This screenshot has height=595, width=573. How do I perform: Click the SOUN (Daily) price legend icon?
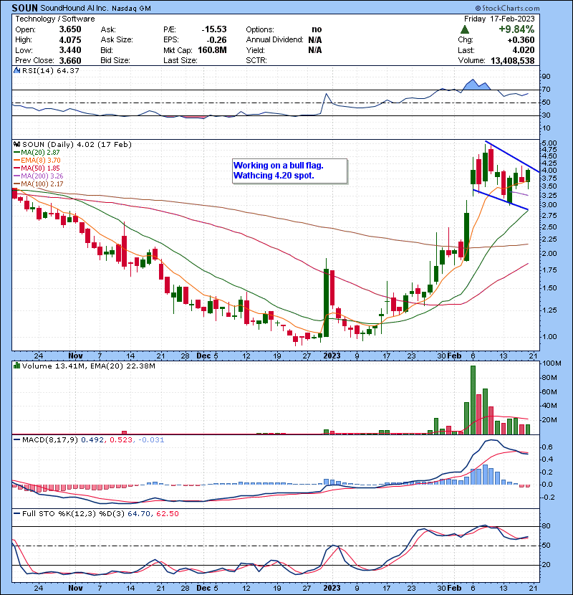pyautogui.click(x=16, y=143)
